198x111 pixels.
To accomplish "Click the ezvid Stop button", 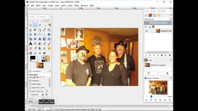I will point(46,101).
